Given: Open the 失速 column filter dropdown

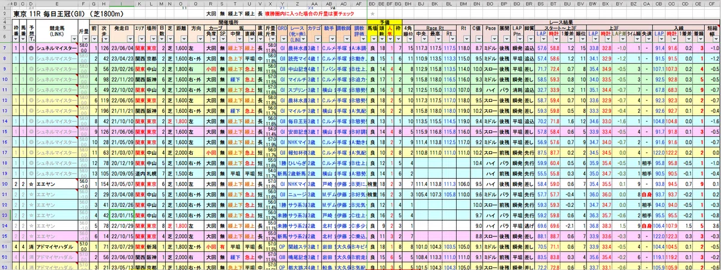Looking at the screenshot, I should (650, 40).
